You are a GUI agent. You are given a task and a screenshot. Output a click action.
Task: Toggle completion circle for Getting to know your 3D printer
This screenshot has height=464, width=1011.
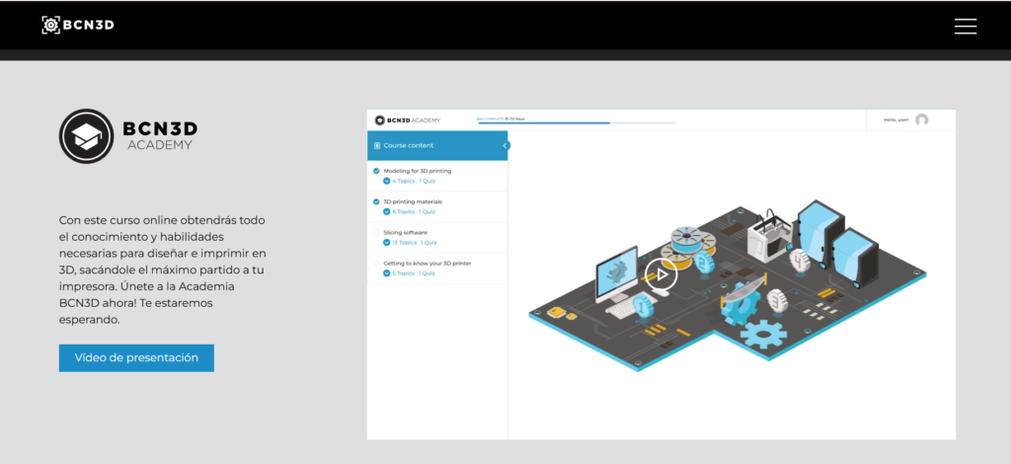(376, 263)
